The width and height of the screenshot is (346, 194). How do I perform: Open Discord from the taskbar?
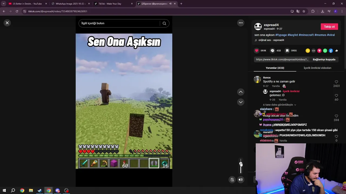(x=57, y=190)
